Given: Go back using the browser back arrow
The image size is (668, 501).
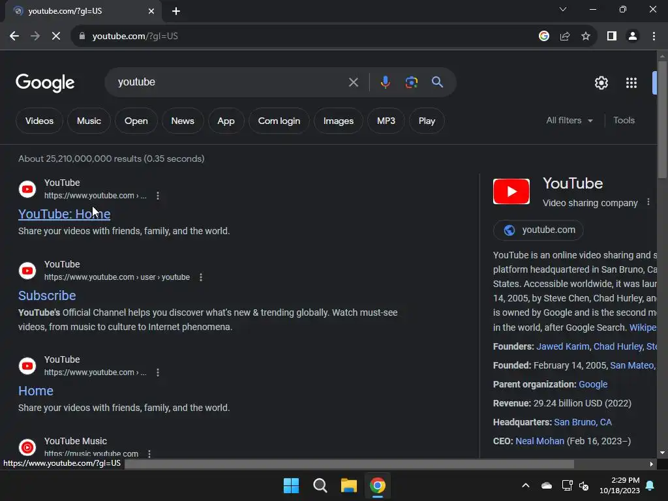Looking at the screenshot, I should pyautogui.click(x=14, y=37).
